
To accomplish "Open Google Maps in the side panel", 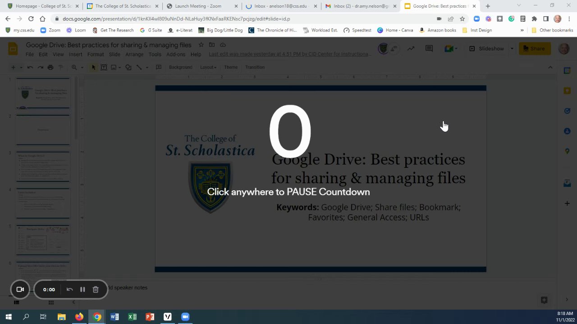I will (567, 151).
